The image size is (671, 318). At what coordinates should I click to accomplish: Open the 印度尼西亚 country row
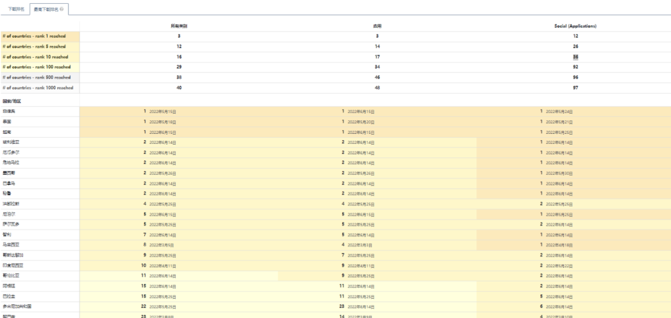click(13, 265)
